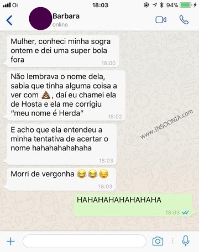Tap the microphone to record voice message
This screenshot has width=199, height=252.
click(x=185, y=241)
